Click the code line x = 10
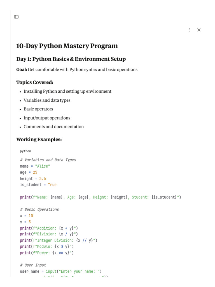 (26, 216)
